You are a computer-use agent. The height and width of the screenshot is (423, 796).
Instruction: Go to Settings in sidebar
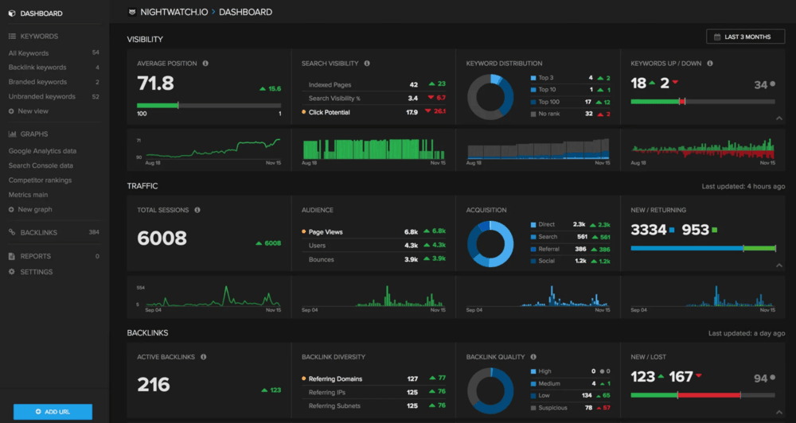coord(37,272)
